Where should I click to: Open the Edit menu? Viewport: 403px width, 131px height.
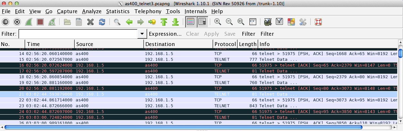[x=20, y=12]
